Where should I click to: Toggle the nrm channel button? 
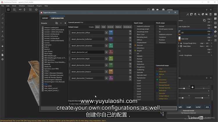point(207,107)
